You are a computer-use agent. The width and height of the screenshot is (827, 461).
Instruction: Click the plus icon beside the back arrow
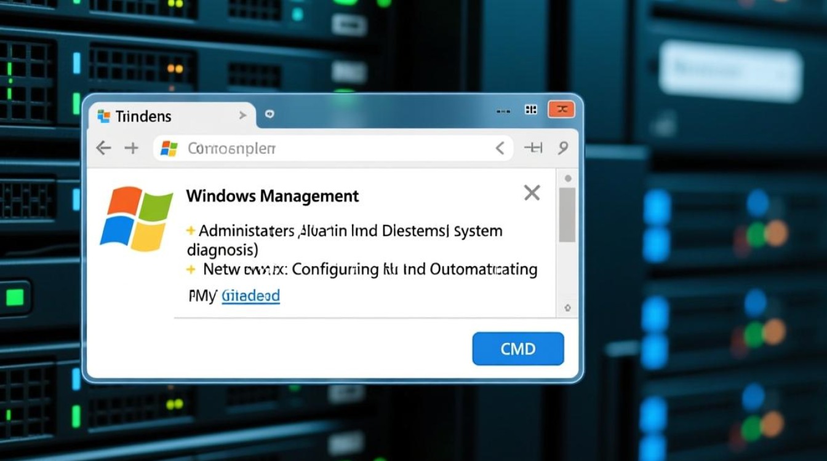pyautogui.click(x=132, y=148)
